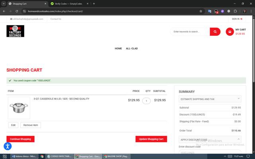Open a new browser tab
255x159 pixels.
[94, 4]
